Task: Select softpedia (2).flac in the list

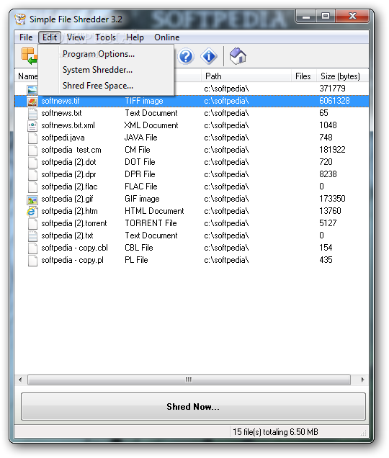Action: [70, 187]
